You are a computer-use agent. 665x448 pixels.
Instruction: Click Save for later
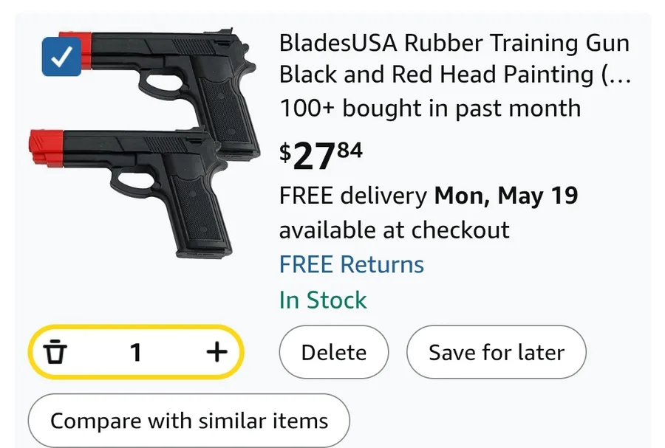(497, 352)
